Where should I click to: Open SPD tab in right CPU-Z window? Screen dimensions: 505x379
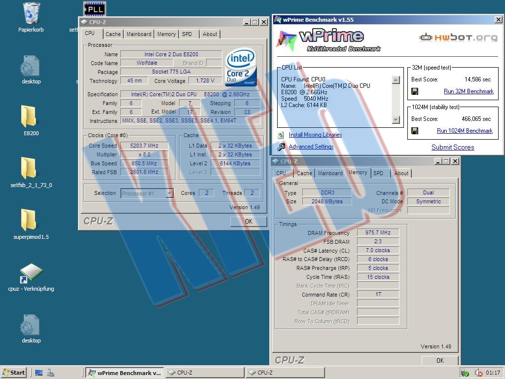pyautogui.click(x=378, y=173)
